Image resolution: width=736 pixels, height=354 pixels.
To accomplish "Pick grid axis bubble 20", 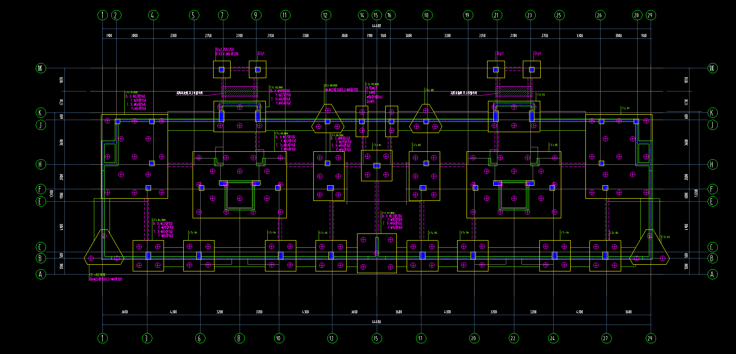I will click(474, 338).
